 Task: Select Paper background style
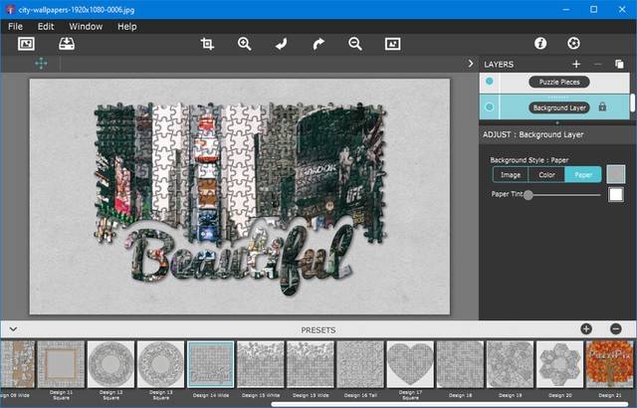coord(582,174)
